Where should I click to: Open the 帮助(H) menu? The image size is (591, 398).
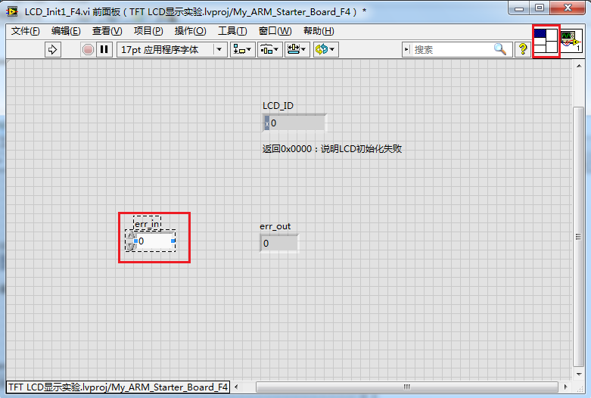click(x=319, y=31)
